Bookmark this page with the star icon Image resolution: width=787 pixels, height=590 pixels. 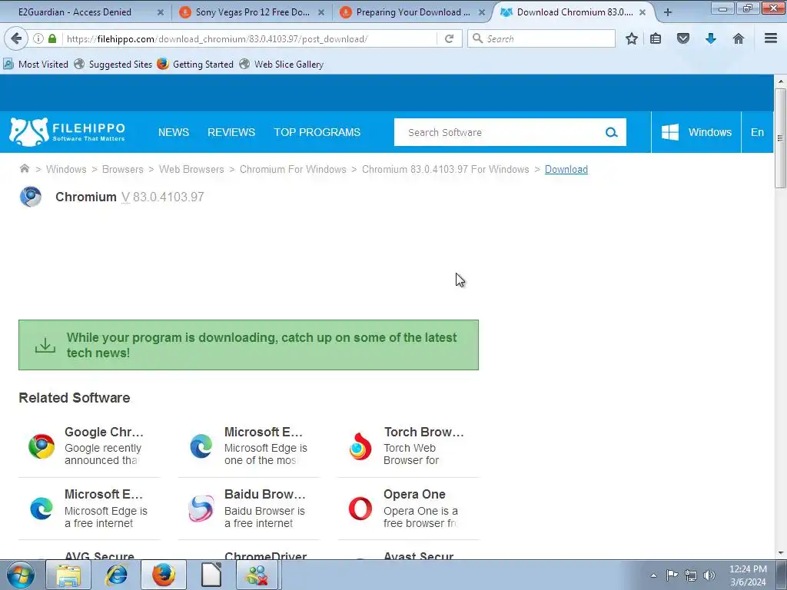click(632, 38)
